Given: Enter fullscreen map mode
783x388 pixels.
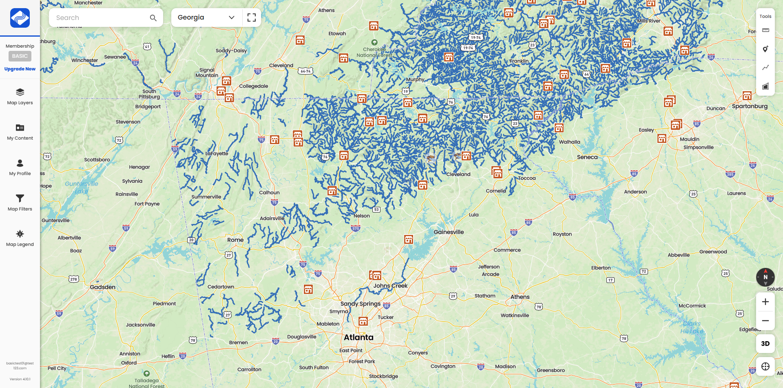Looking at the screenshot, I should pos(252,18).
